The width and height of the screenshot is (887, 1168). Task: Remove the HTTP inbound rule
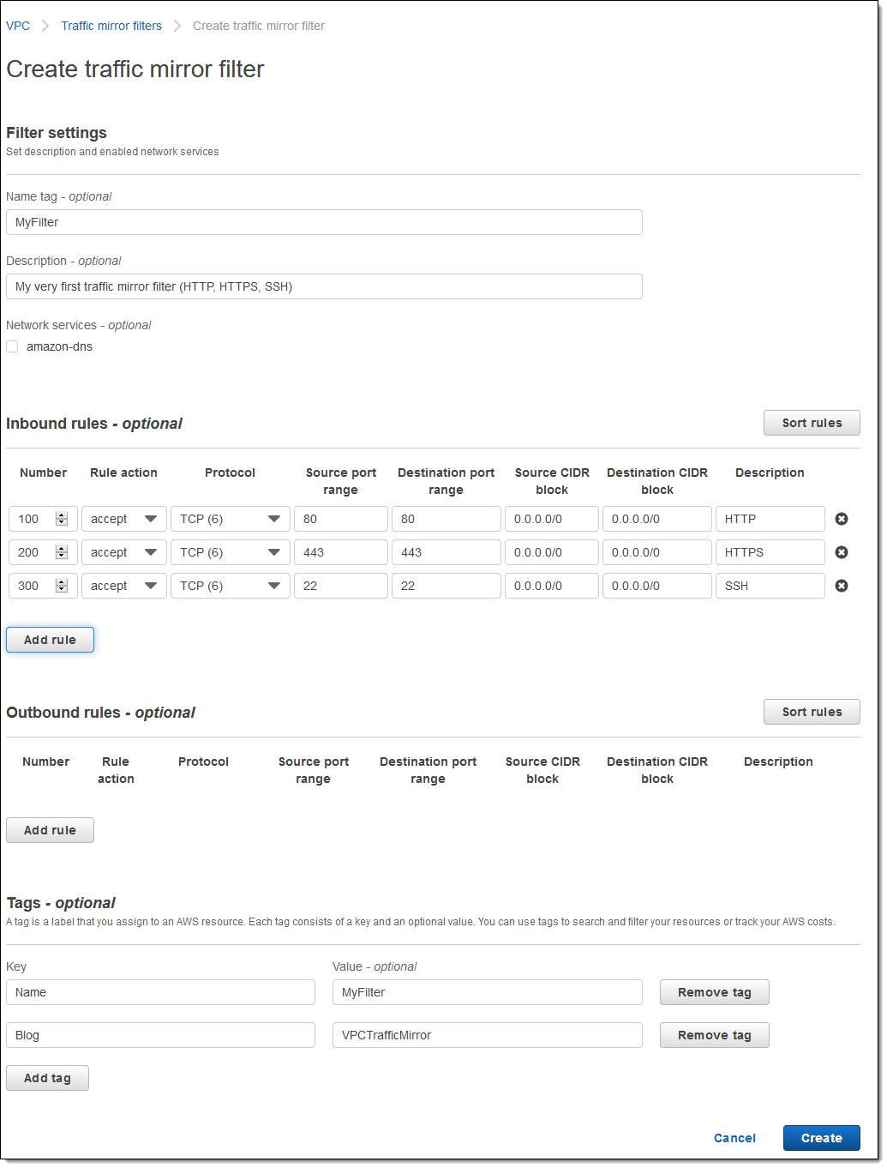tap(841, 519)
